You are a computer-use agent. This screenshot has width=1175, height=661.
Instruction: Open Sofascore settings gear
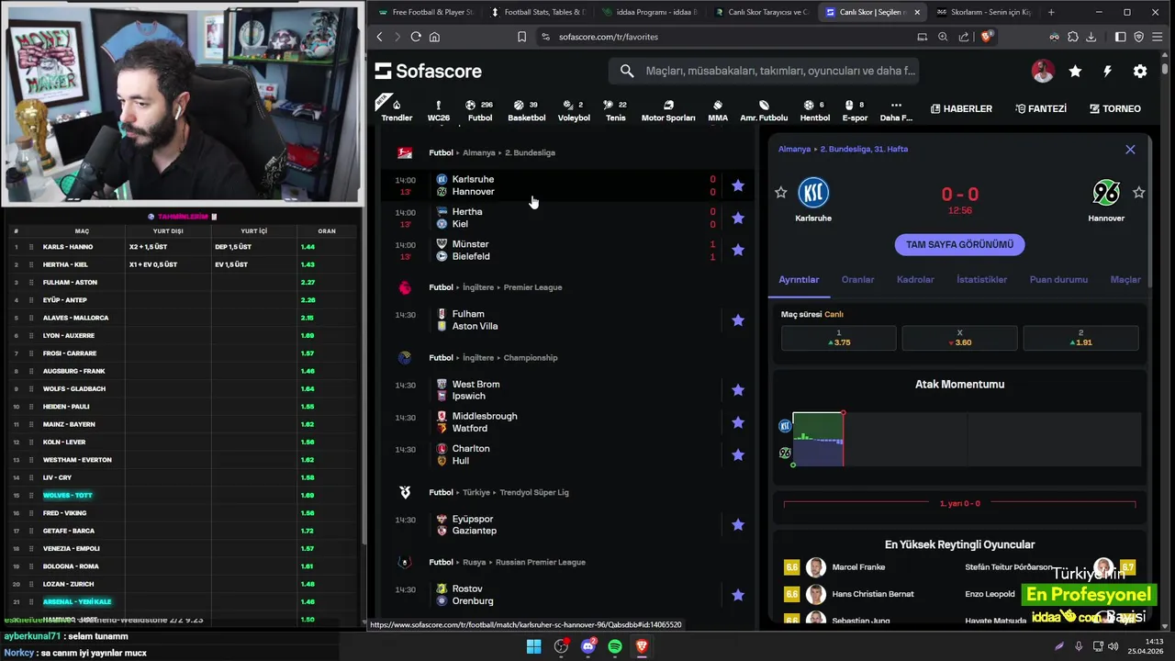[1140, 71]
